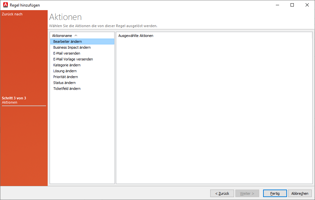Click the sort arrow beside Aktionsname

76,35
